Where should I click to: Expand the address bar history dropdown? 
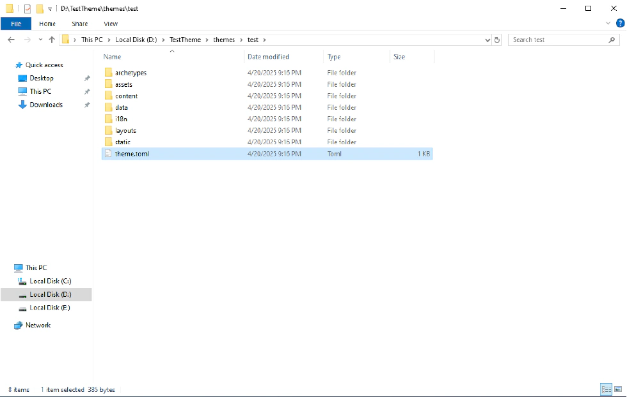point(488,40)
